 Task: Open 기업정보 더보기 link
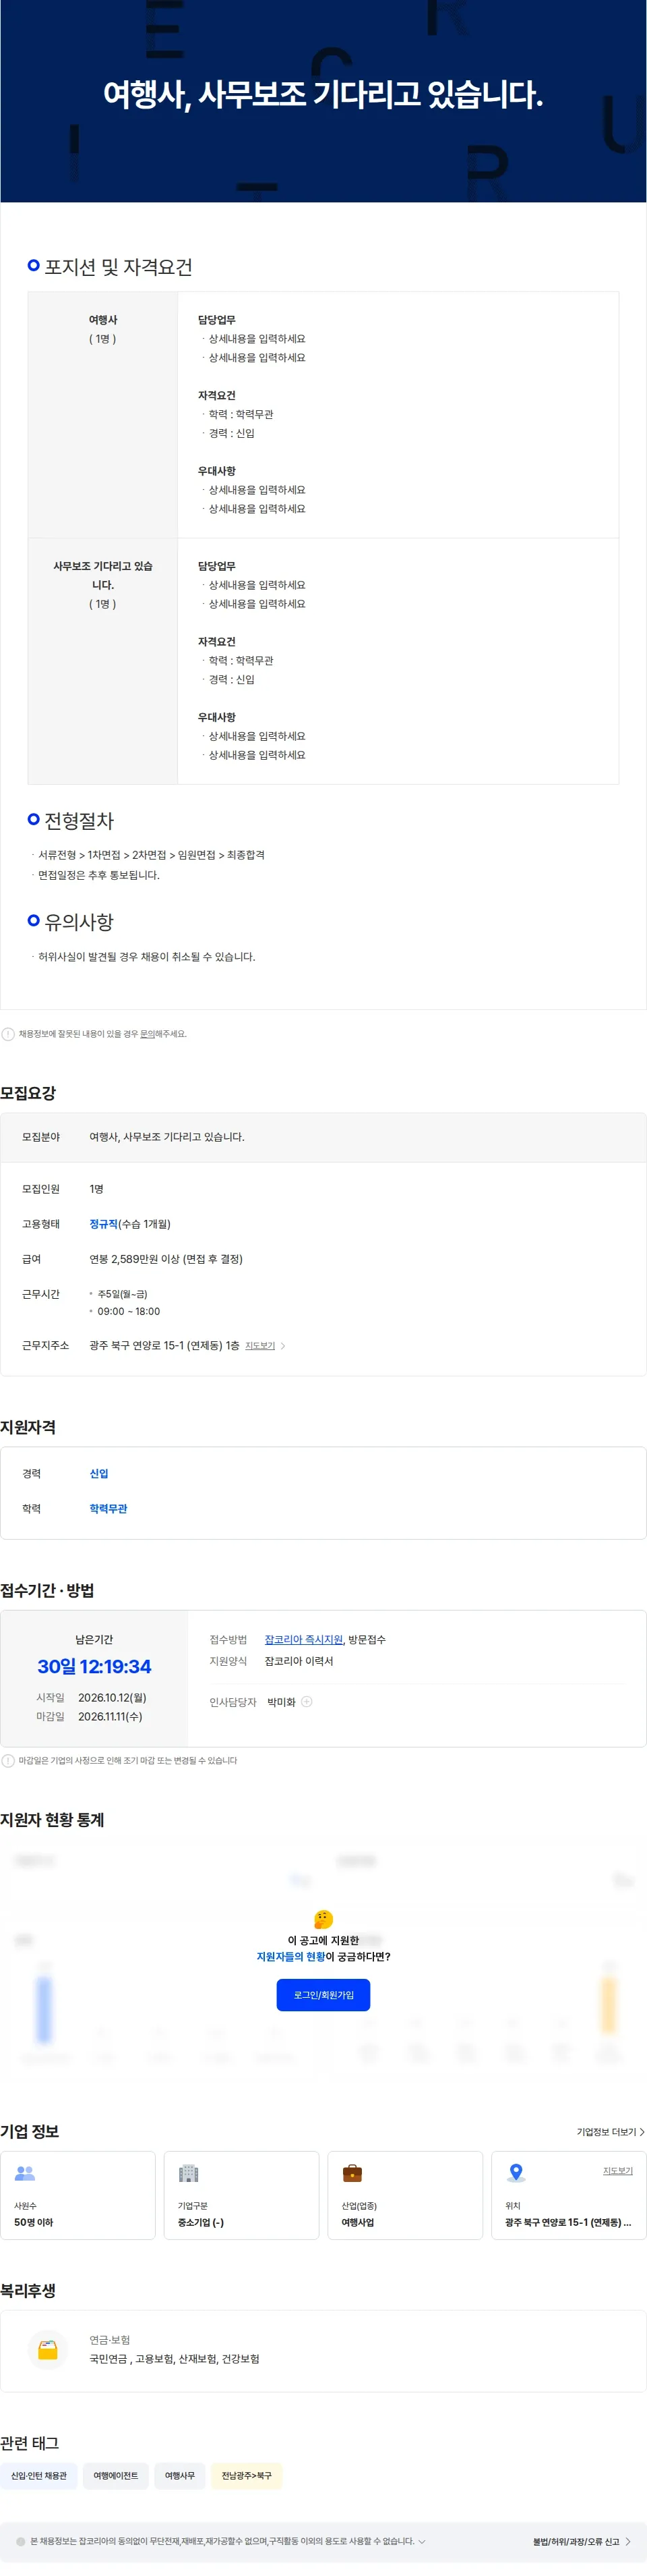click(x=610, y=2132)
